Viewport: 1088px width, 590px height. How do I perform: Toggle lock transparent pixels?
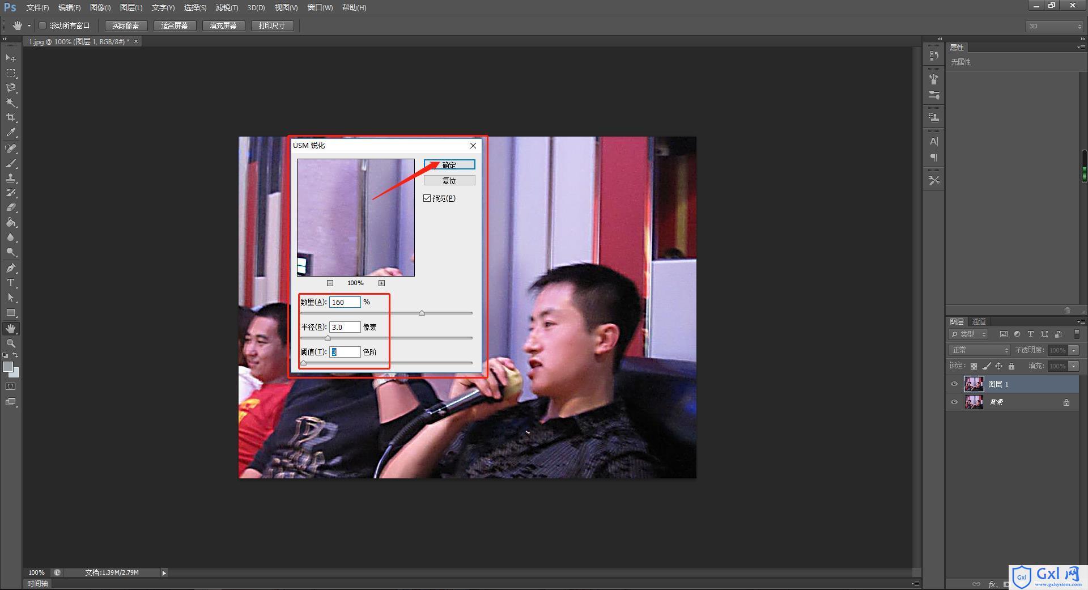974,366
